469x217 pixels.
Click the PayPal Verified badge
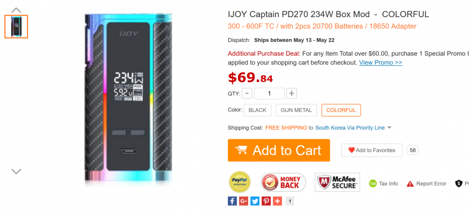(x=240, y=182)
